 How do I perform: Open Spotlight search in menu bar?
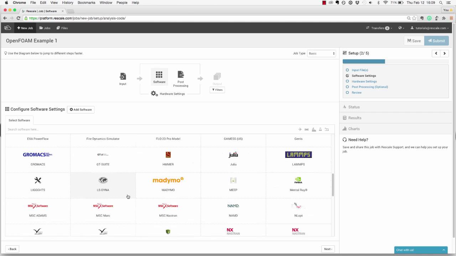tap(441, 2)
